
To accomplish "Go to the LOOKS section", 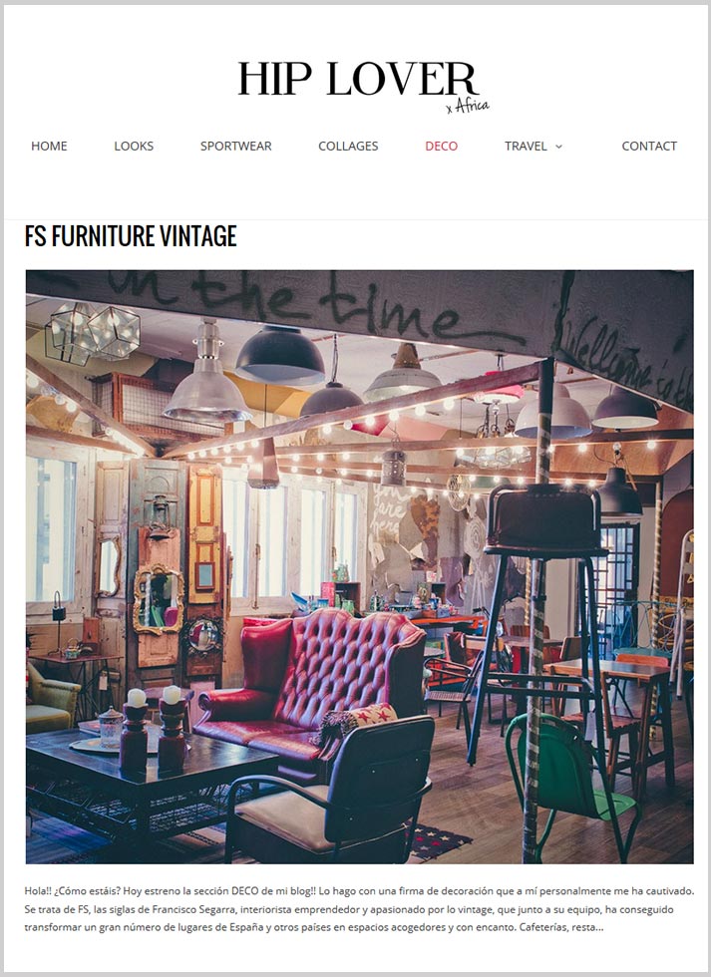I will 134,146.
